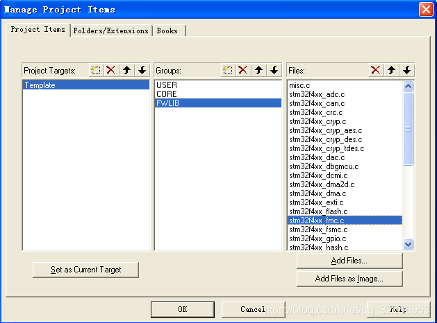Click the Files list scroll down arrow
Image resolution: width=437 pixels, height=323 pixels.
(409, 245)
